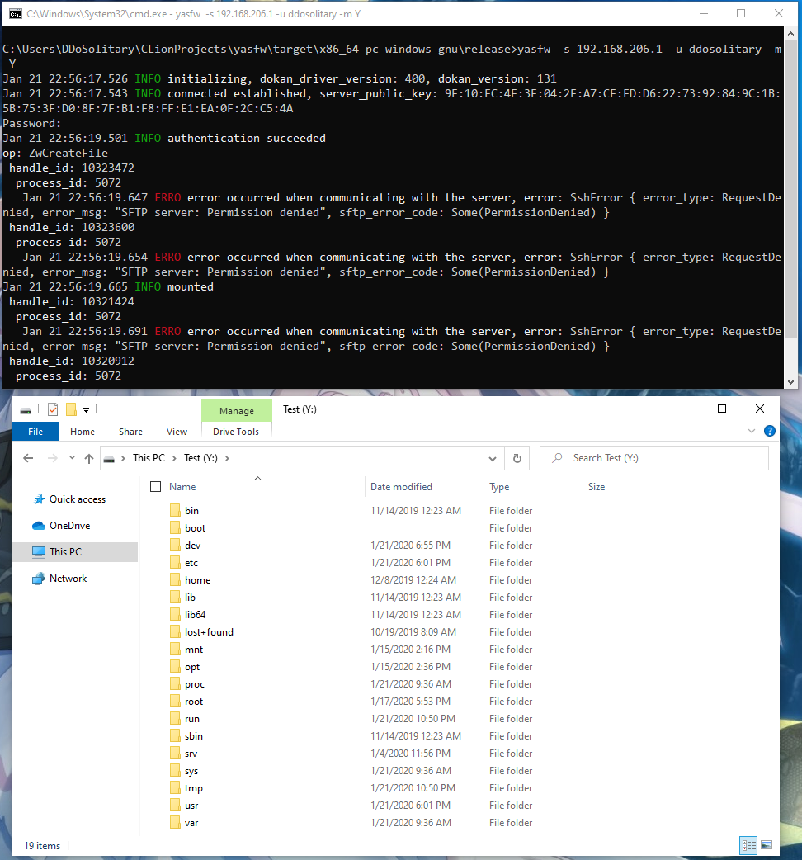Open the Customize Quick Access Toolbar dropdown
Image resolution: width=802 pixels, height=860 pixels.
[86, 409]
